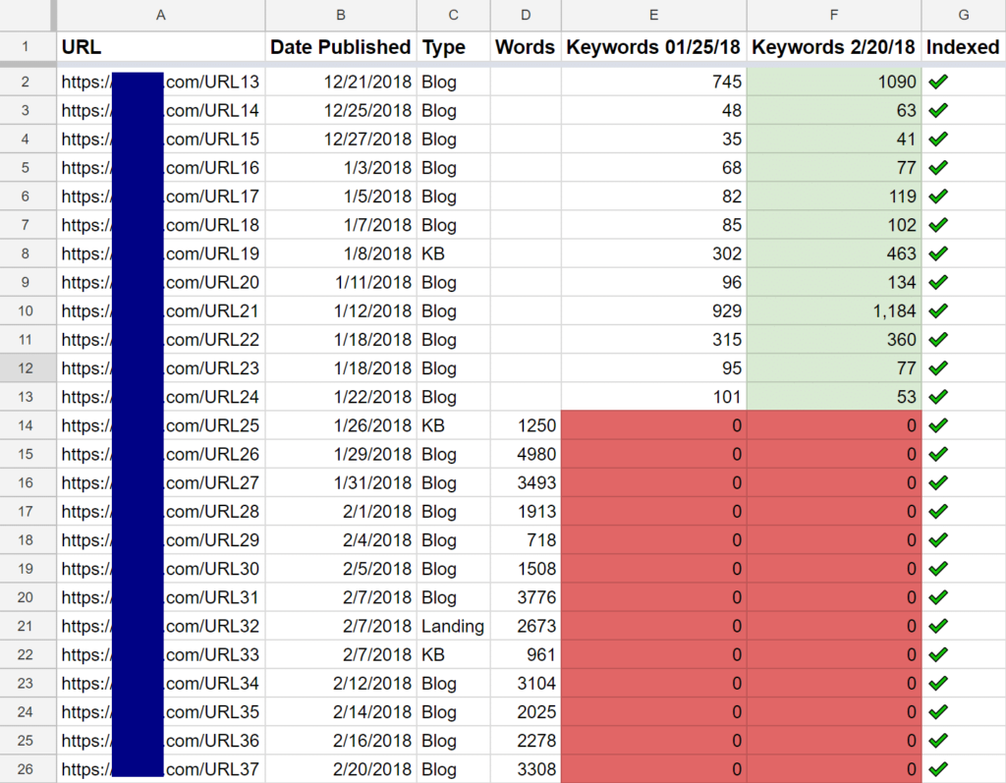Click the Indexed checkmark in row 18

pos(937,539)
